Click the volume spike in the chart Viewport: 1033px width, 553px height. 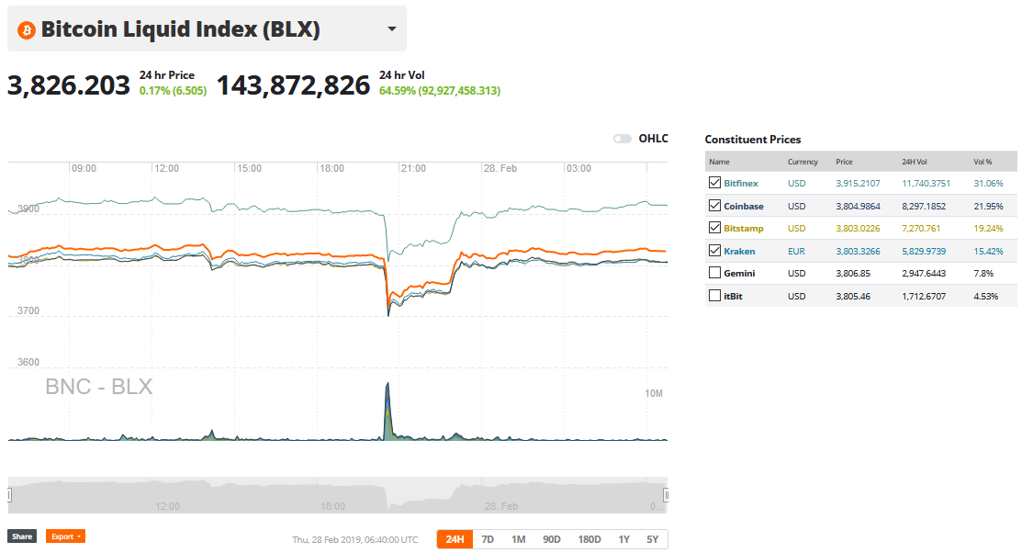(388, 412)
